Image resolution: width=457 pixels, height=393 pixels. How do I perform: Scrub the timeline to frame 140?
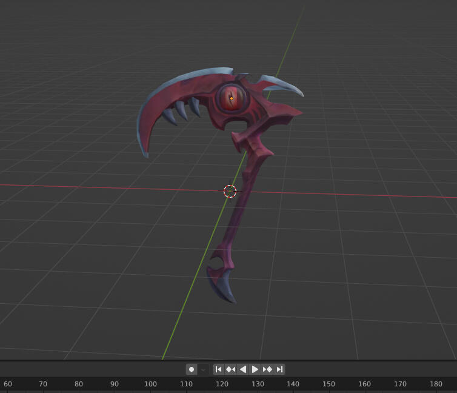click(x=293, y=384)
